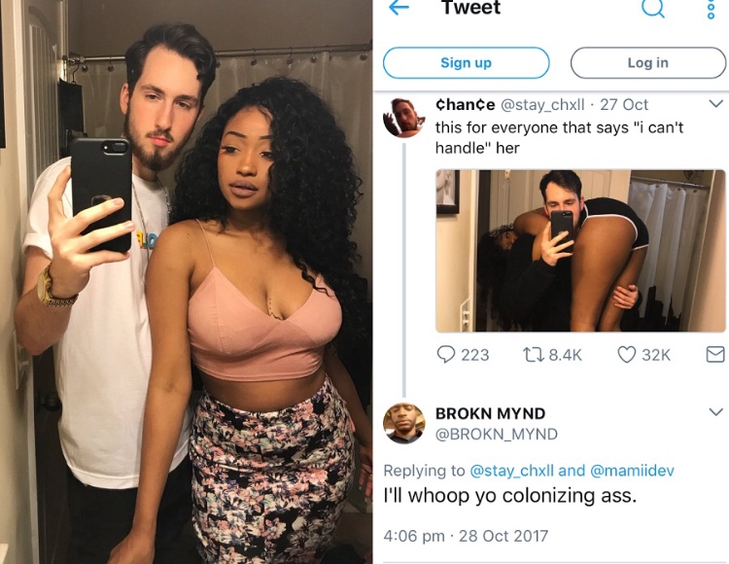Viewport: 729px width, 564px height.
Task: Expand the chevron on ¢han¢e's tweet
Action: coord(716,103)
